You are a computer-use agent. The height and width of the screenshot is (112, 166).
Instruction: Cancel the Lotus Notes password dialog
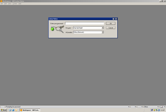(111, 28)
